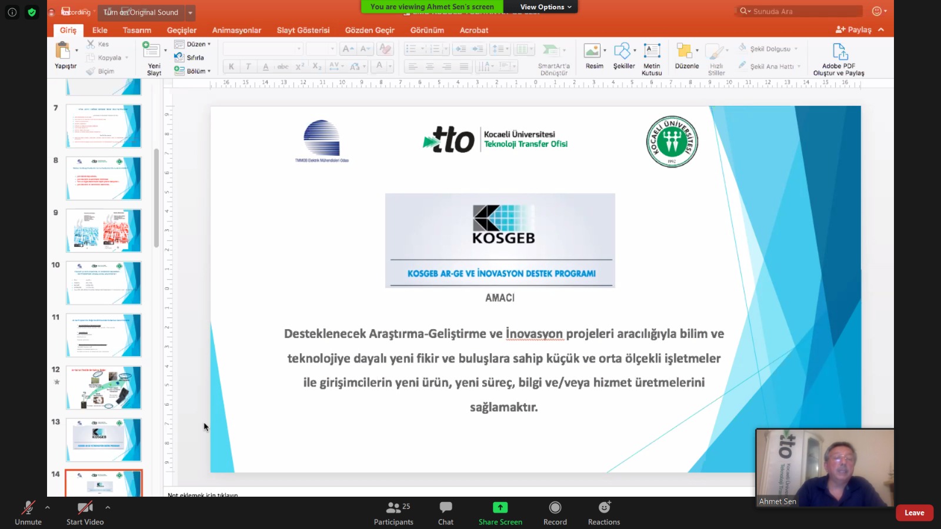Open the Acrobat ribbon tab

click(474, 30)
